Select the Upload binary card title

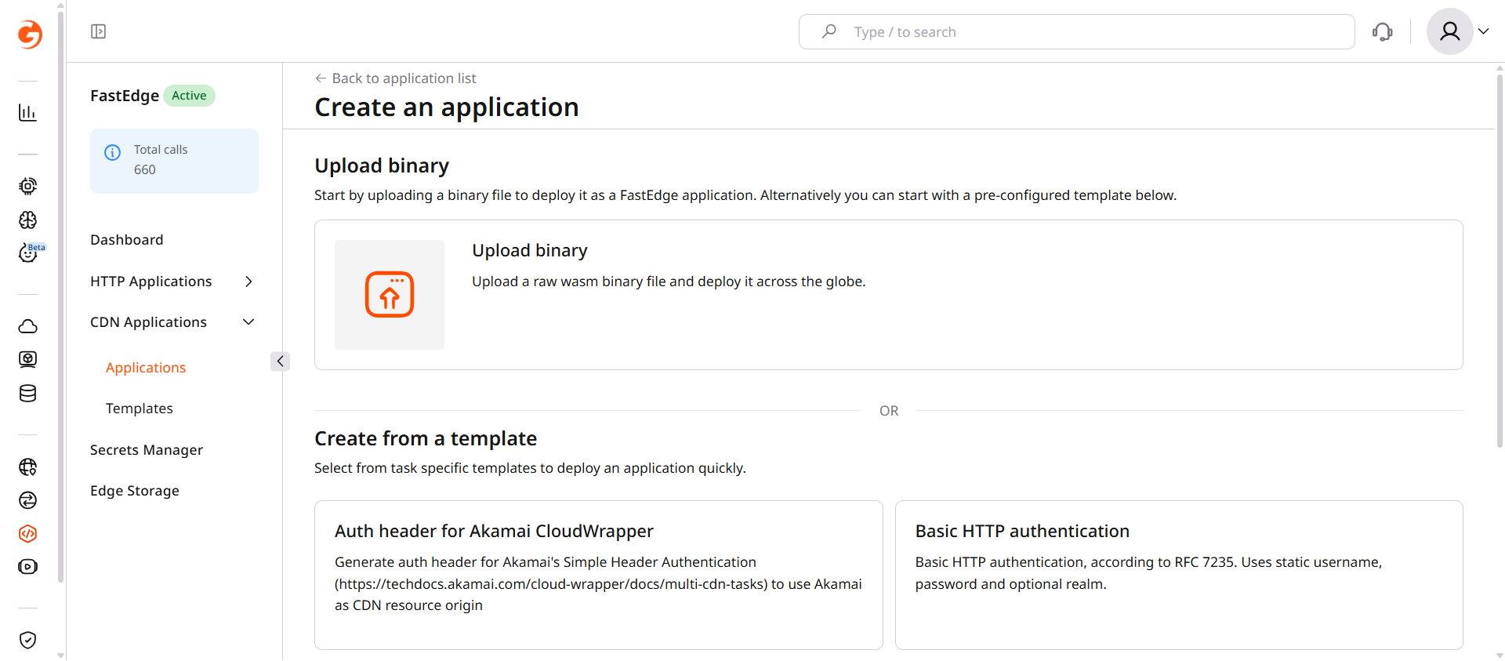click(x=530, y=250)
